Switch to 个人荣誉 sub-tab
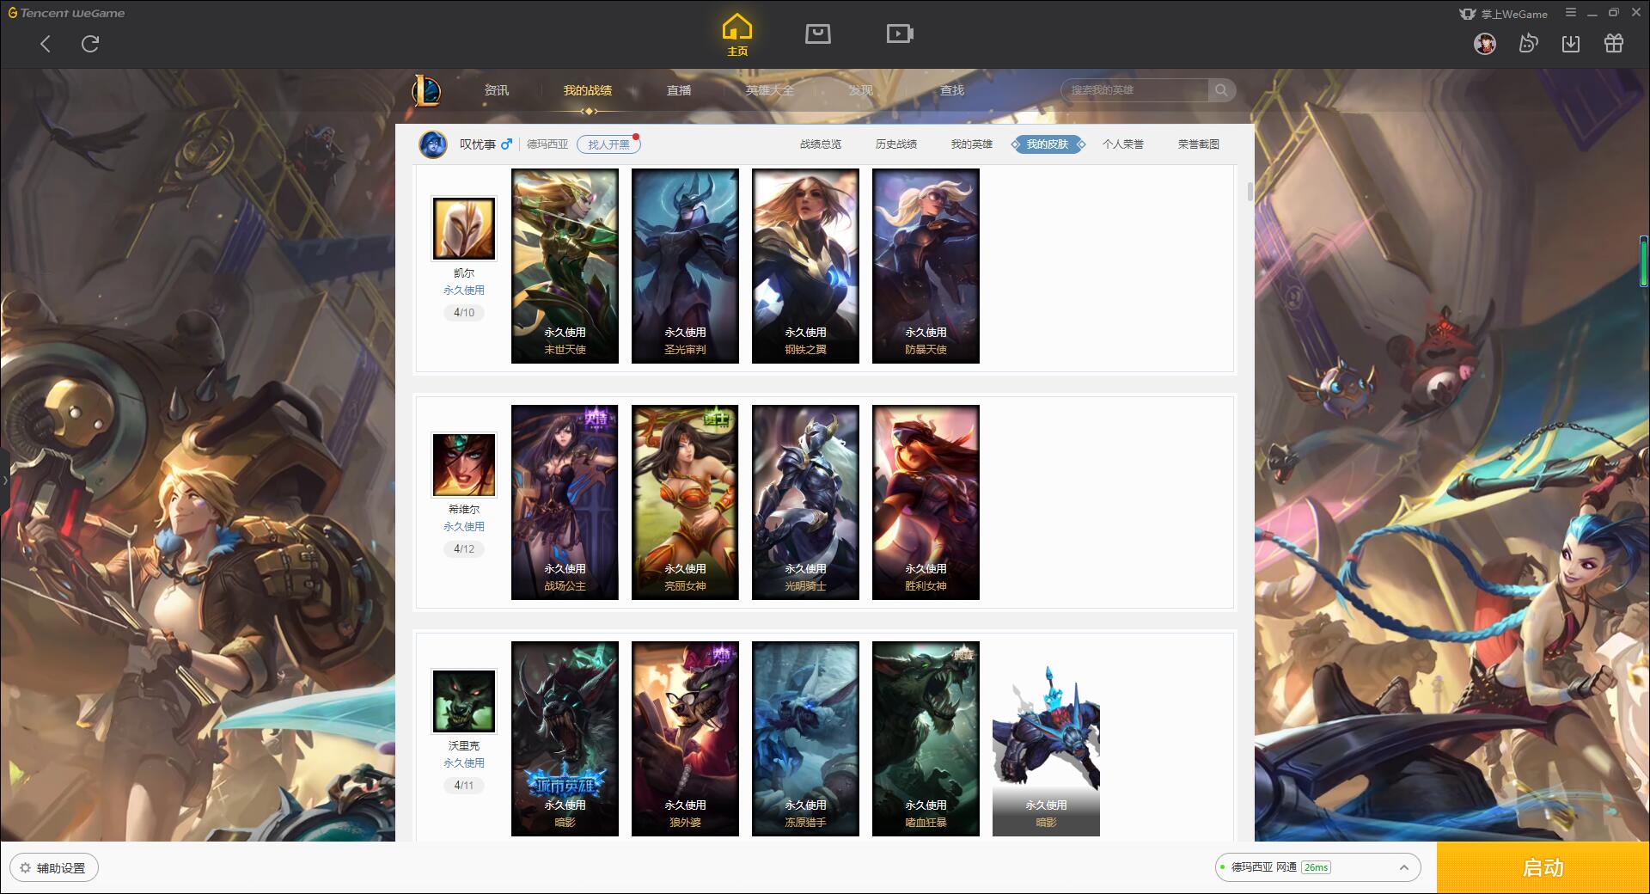Viewport: 1650px width, 894px height. point(1123,144)
